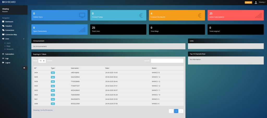
Task: Select Mags under the Lines menu
Action: [9, 46]
